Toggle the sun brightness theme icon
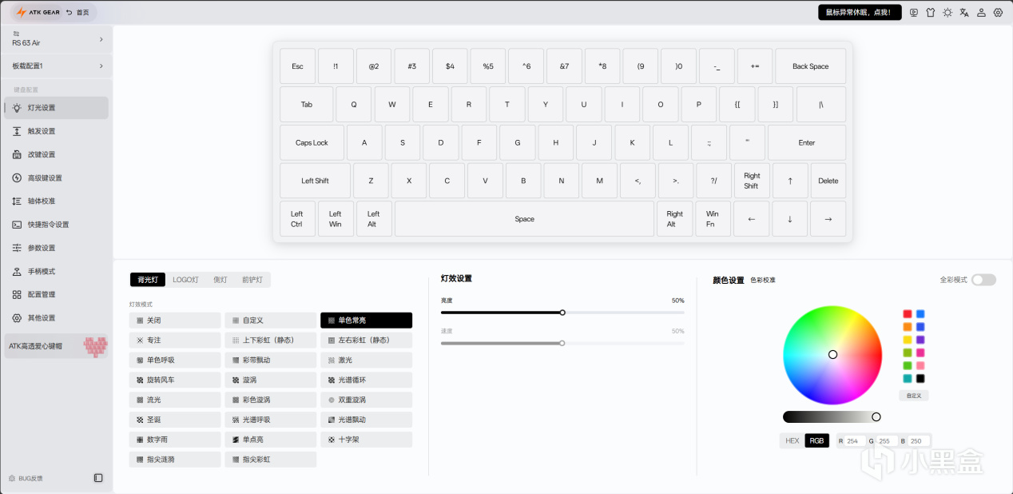Viewport: 1013px width, 494px height. click(x=947, y=12)
